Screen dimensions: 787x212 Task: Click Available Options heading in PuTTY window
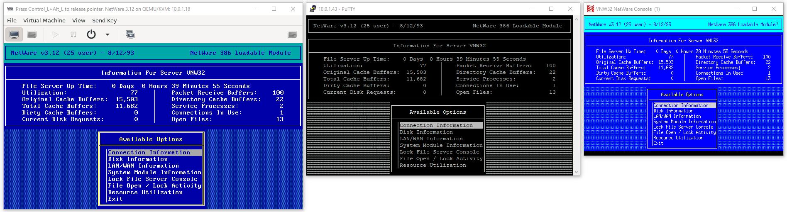(438, 112)
